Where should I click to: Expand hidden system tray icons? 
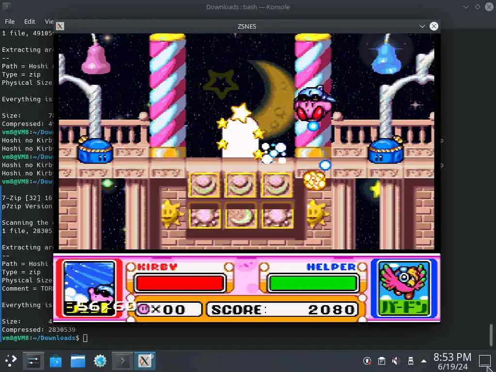pos(424,361)
